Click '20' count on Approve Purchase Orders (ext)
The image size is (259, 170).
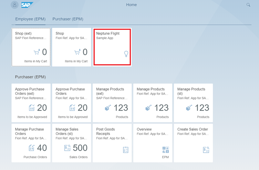(x=42, y=108)
